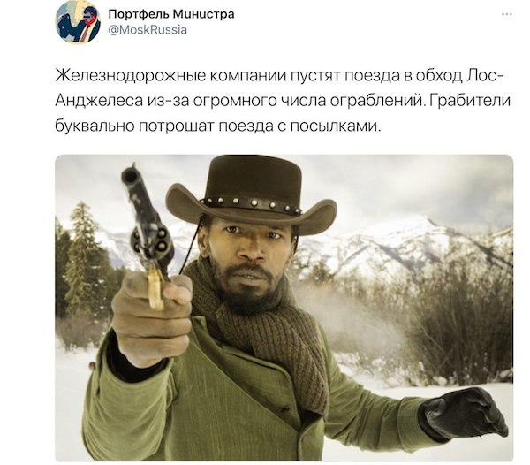This screenshot has width=530, height=465.
Task: Click the man's face in the image
Action: tap(250, 257)
